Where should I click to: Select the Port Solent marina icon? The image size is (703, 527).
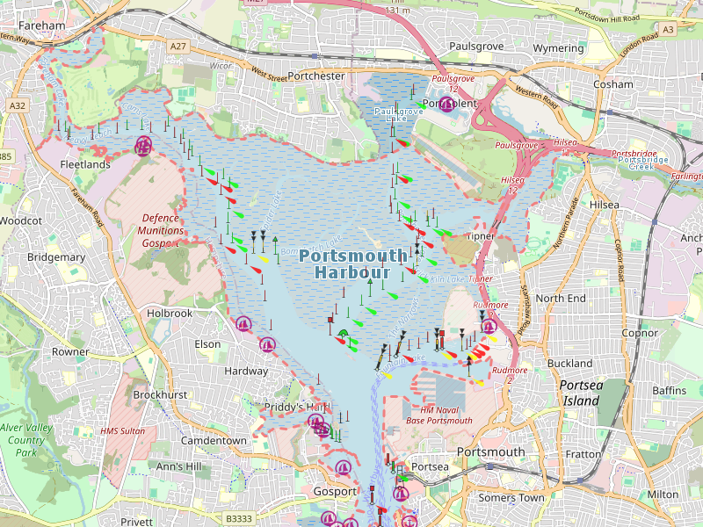pos(446,105)
